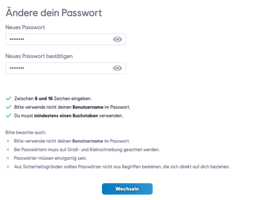The height and width of the screenshot is (200, 254).
Task: Click green checkmark beside mindestens einen Buchstaben
Action: pyautogui.click(x=8, y=115)
